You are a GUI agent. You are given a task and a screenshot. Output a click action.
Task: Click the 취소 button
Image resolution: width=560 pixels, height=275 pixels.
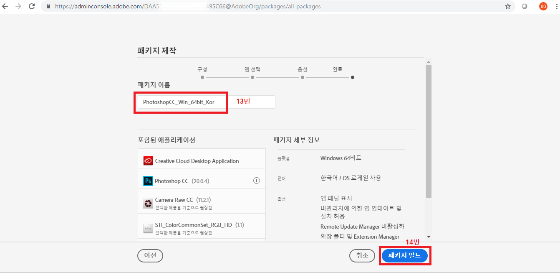(x=363, y=256)
